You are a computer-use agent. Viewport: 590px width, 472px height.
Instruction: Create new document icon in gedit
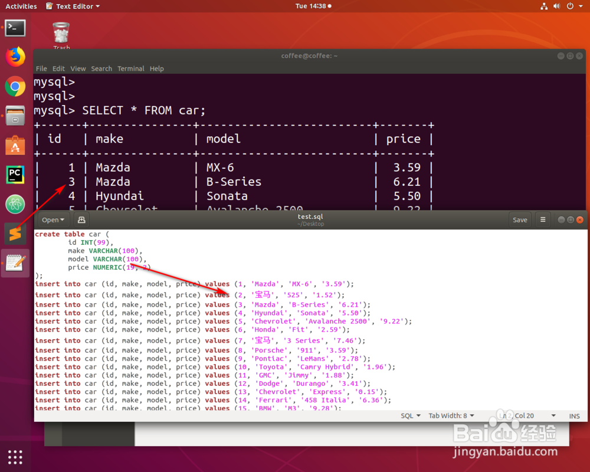(81, 220)
